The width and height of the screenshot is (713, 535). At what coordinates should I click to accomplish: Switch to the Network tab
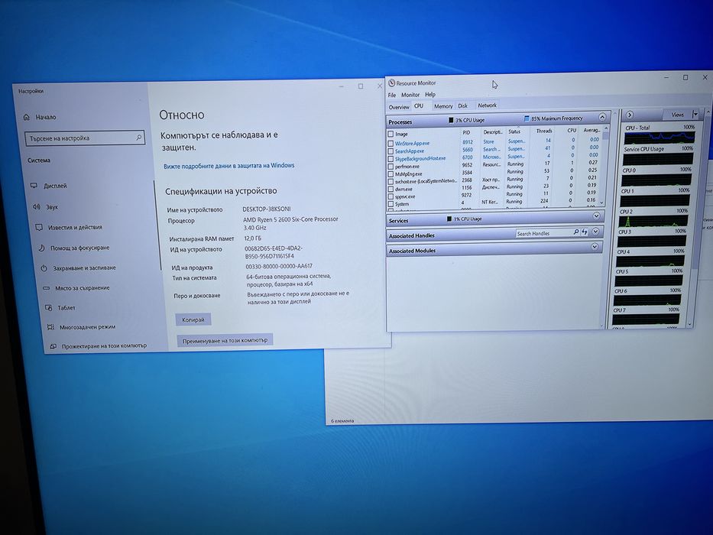pyautogui.click(x=487, y=105)
